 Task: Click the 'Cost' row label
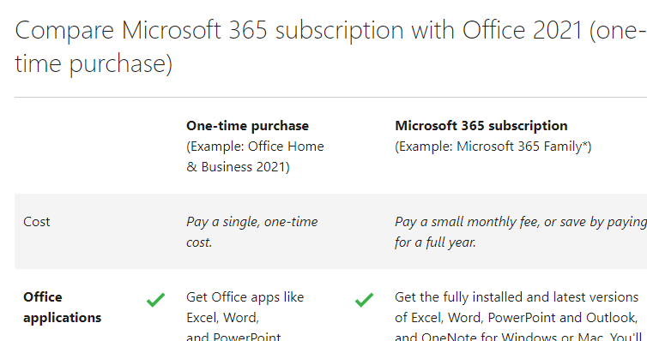click(x=37, y=222)
